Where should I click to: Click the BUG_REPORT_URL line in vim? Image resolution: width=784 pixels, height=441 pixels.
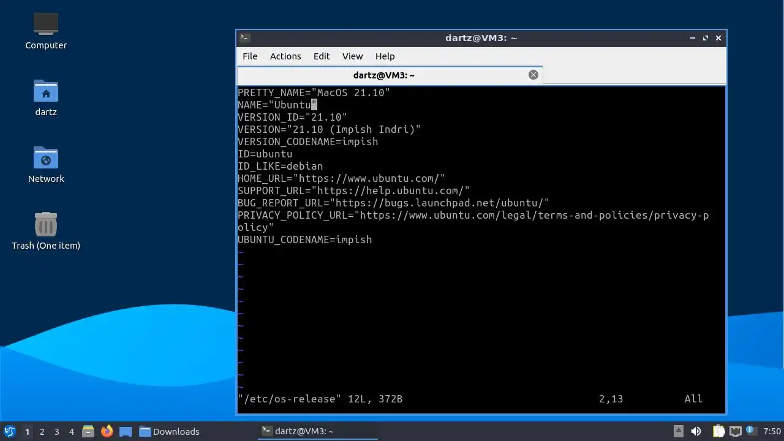[393, 203]
